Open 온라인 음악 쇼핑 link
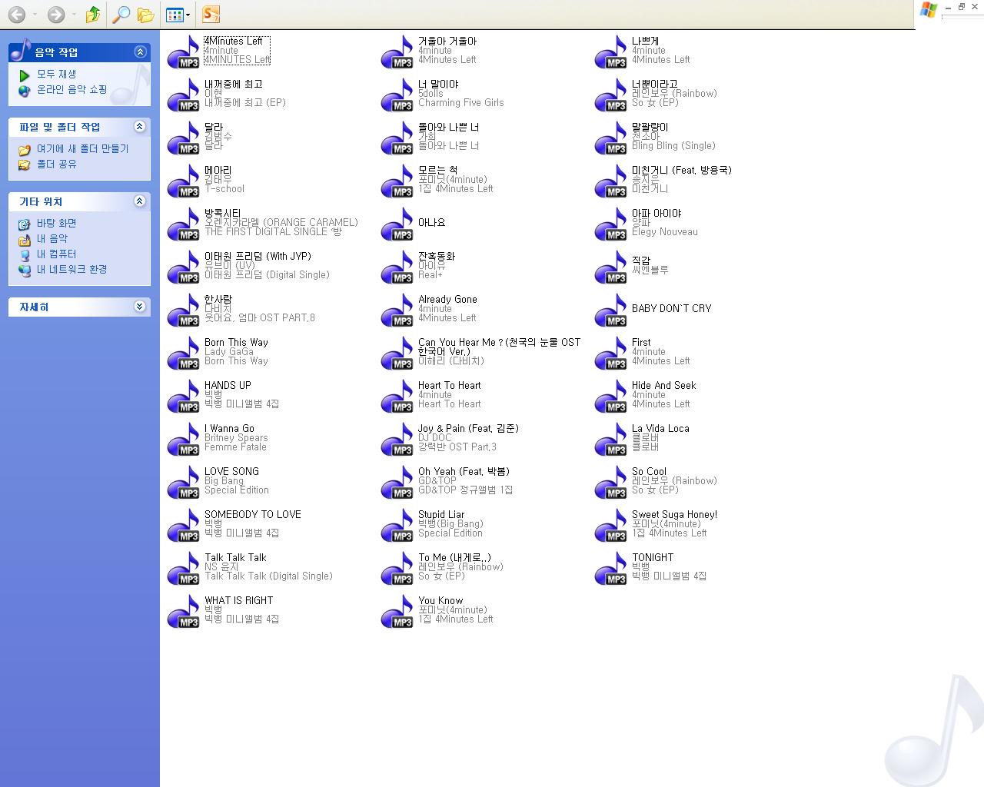Image resolution: width=984 pixels, height=787 pixels. click(72, 90)
